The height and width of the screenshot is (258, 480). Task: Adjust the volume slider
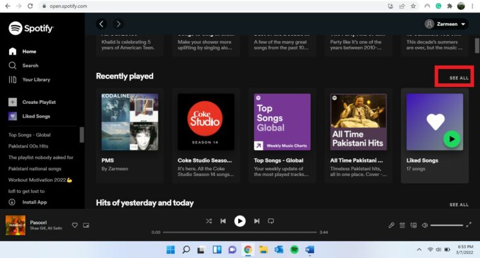(447, 225)
